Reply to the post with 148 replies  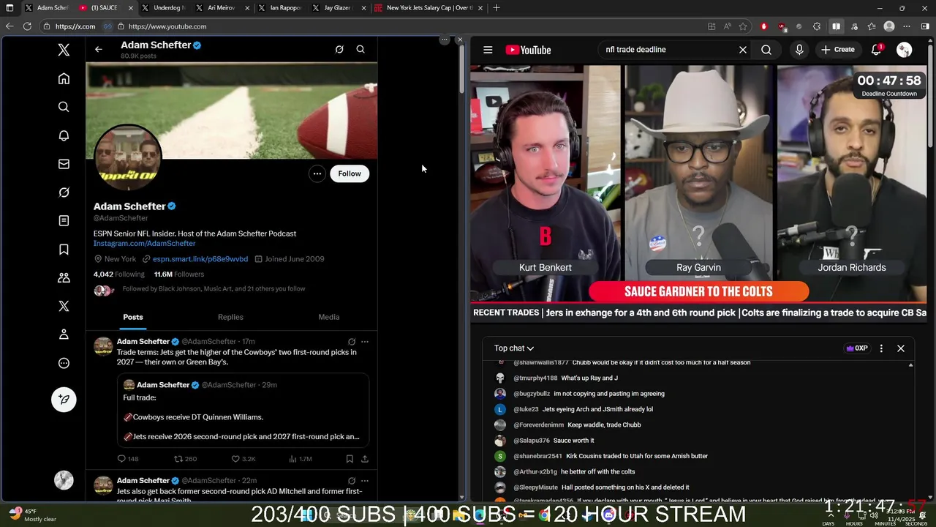128,459
